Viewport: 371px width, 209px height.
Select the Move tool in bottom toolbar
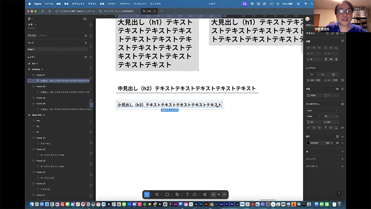(147, 195)
